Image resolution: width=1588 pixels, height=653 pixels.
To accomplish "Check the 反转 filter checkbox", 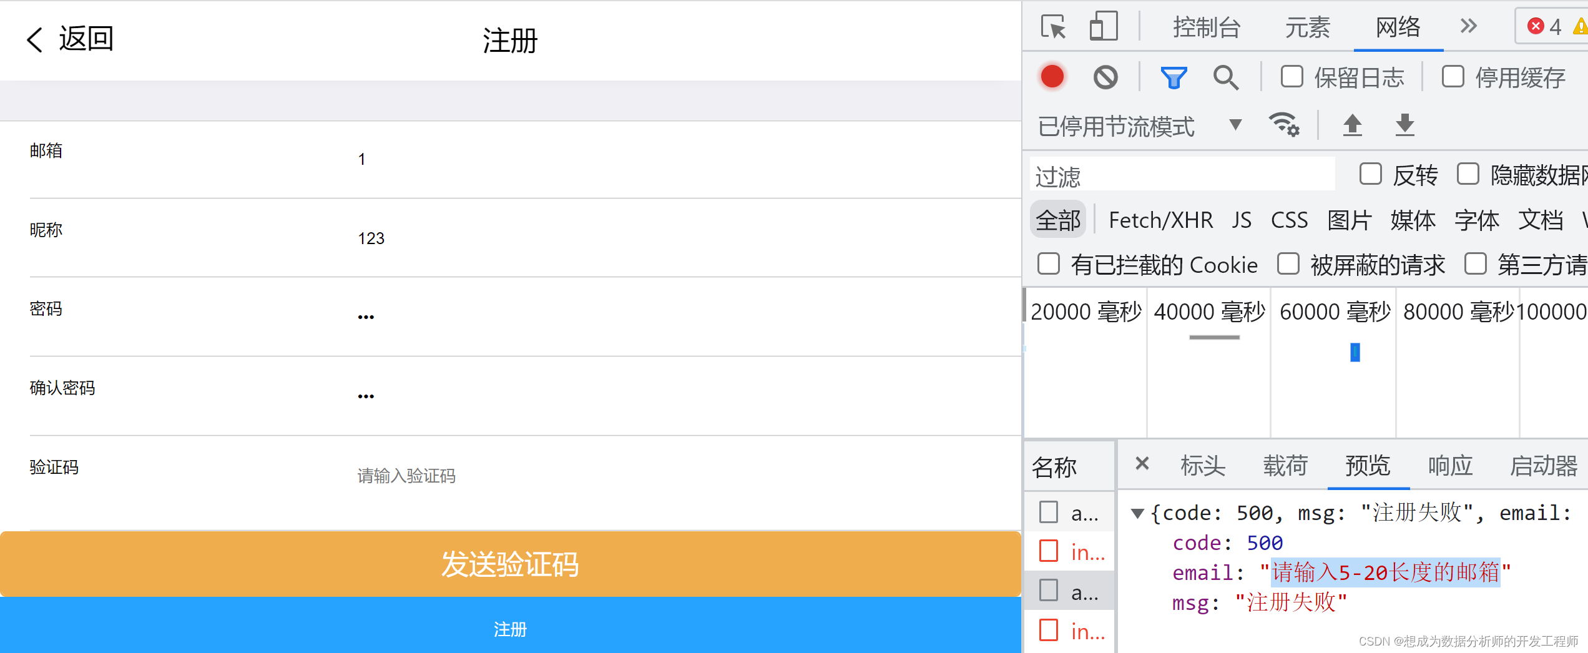I will (x=1370, y=174).
